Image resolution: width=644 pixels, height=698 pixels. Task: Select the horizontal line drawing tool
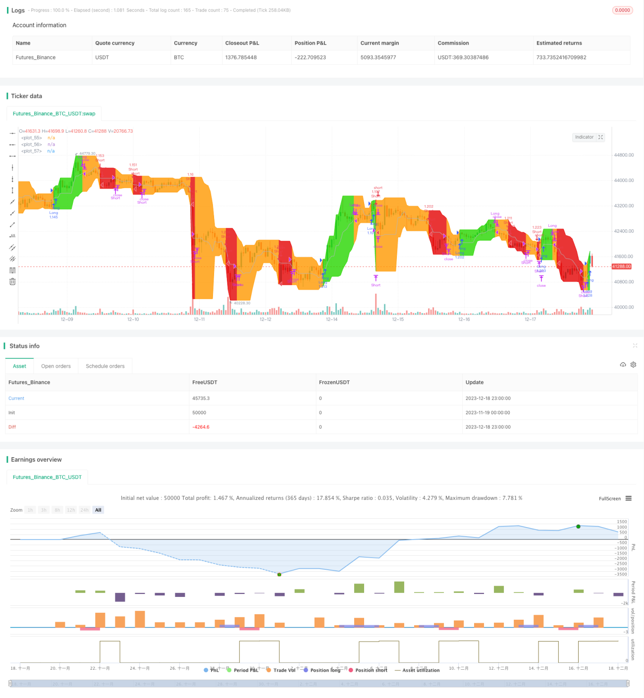click(x=12, y=133)
